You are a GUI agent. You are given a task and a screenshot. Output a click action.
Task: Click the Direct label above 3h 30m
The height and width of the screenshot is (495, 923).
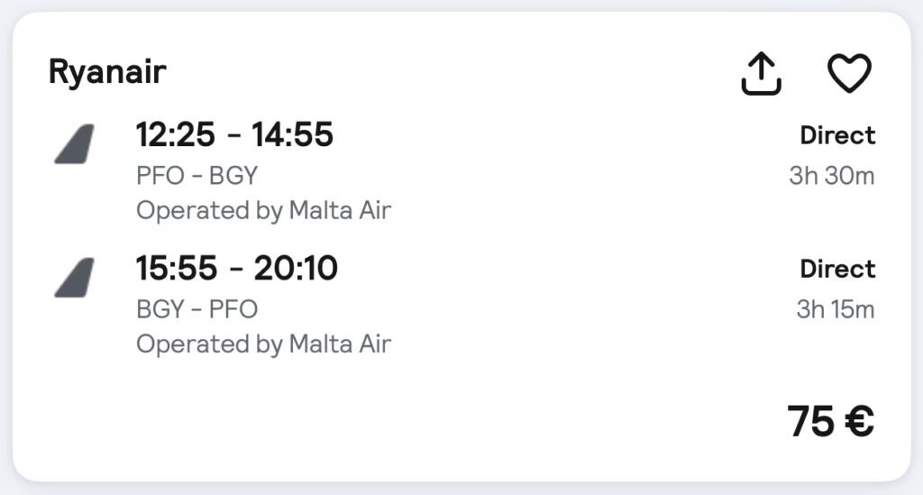837,136
